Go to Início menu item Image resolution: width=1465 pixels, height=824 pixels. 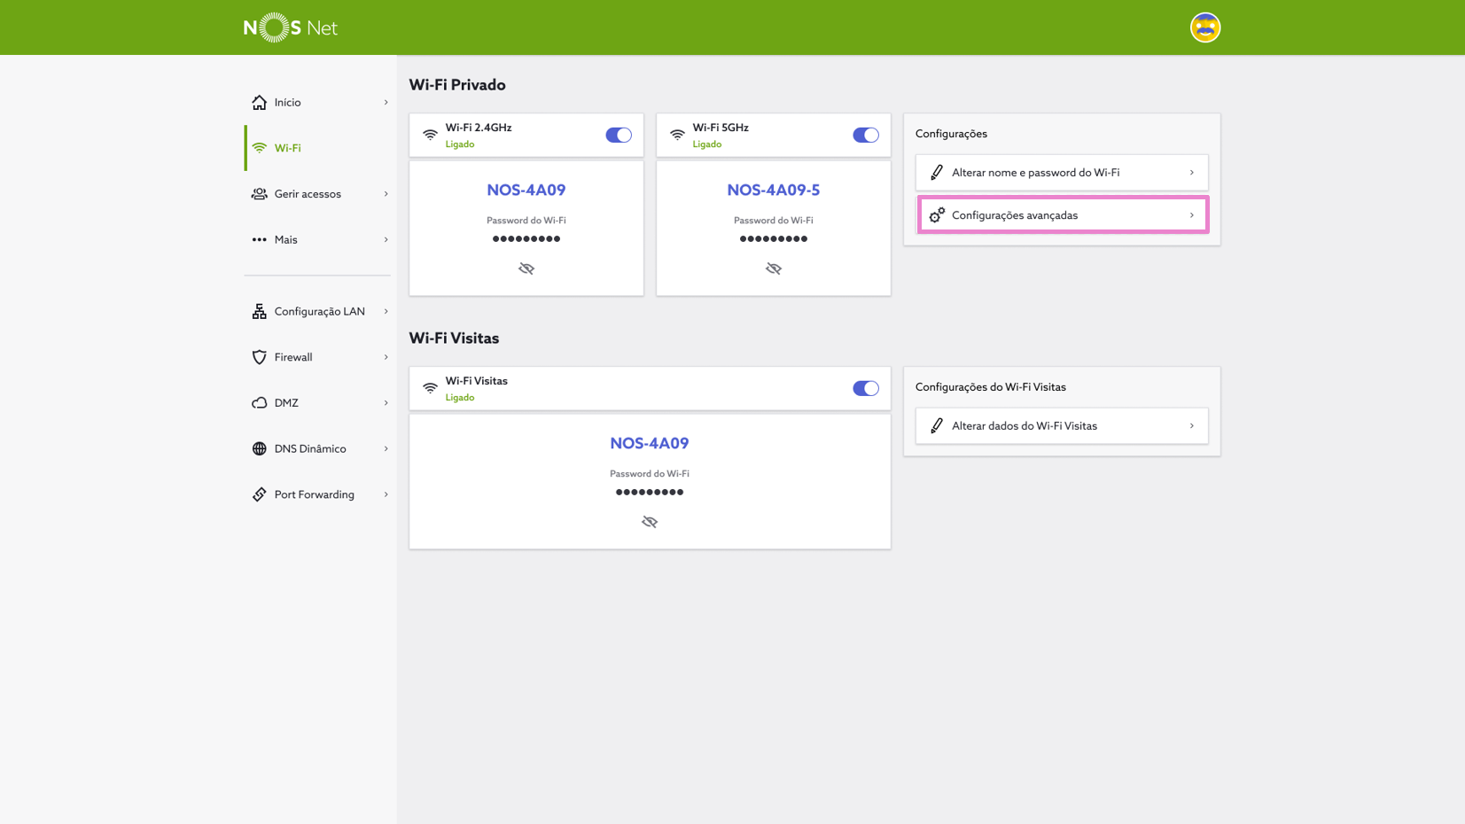tap(318, 103)
